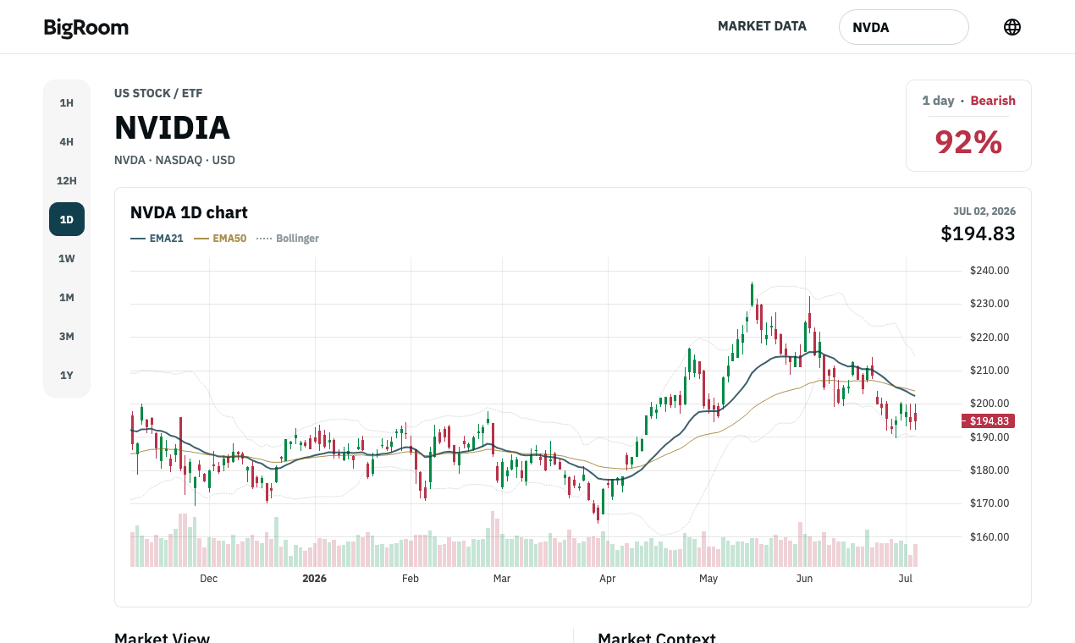Viewport: 1075px width, 643px height.
Task: Select the active 1D timeframe
Action: pyautogui.click(x=67, y=219)
